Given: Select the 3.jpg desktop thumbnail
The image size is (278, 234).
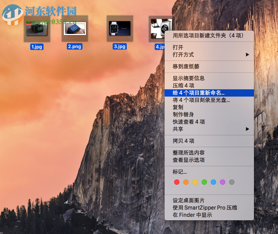Looking at the screenshot, I should [120, 29].
